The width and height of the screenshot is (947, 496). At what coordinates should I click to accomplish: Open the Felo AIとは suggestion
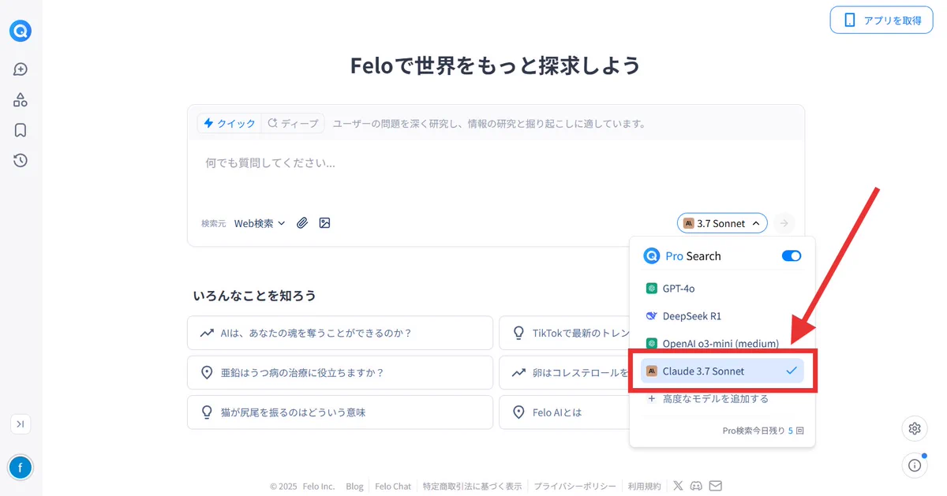[564, 412]
